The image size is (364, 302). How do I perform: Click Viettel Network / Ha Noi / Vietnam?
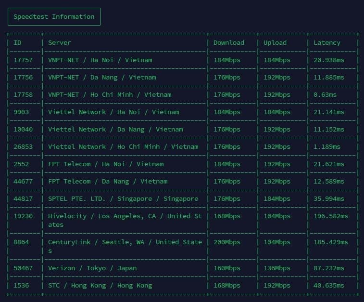[x=113, y=112]
